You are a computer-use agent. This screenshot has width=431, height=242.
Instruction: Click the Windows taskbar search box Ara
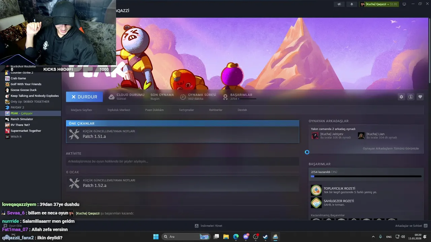186,237
